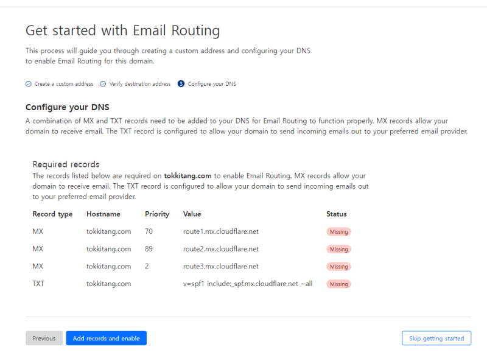This screenshot has width=487, height=361.
Task: Click Missing status badge for route1 record
Action: [338, 232]
